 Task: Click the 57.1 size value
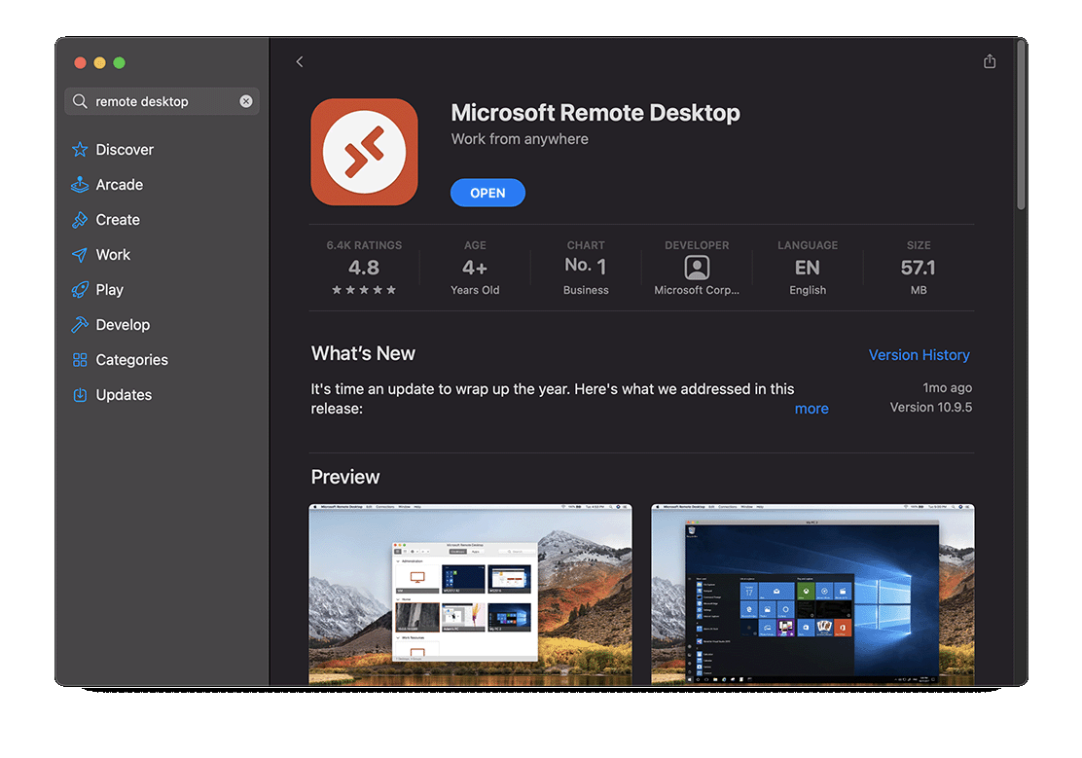pyautogui.click(x=919, y=268)
